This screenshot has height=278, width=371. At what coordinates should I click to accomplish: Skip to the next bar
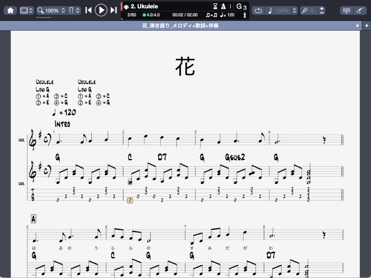(114, 10)
